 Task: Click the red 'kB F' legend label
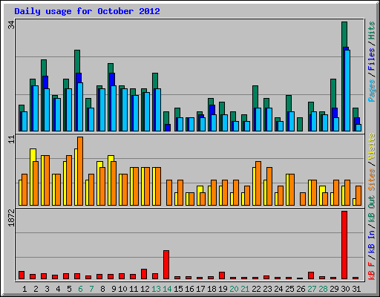click(372, 271)
